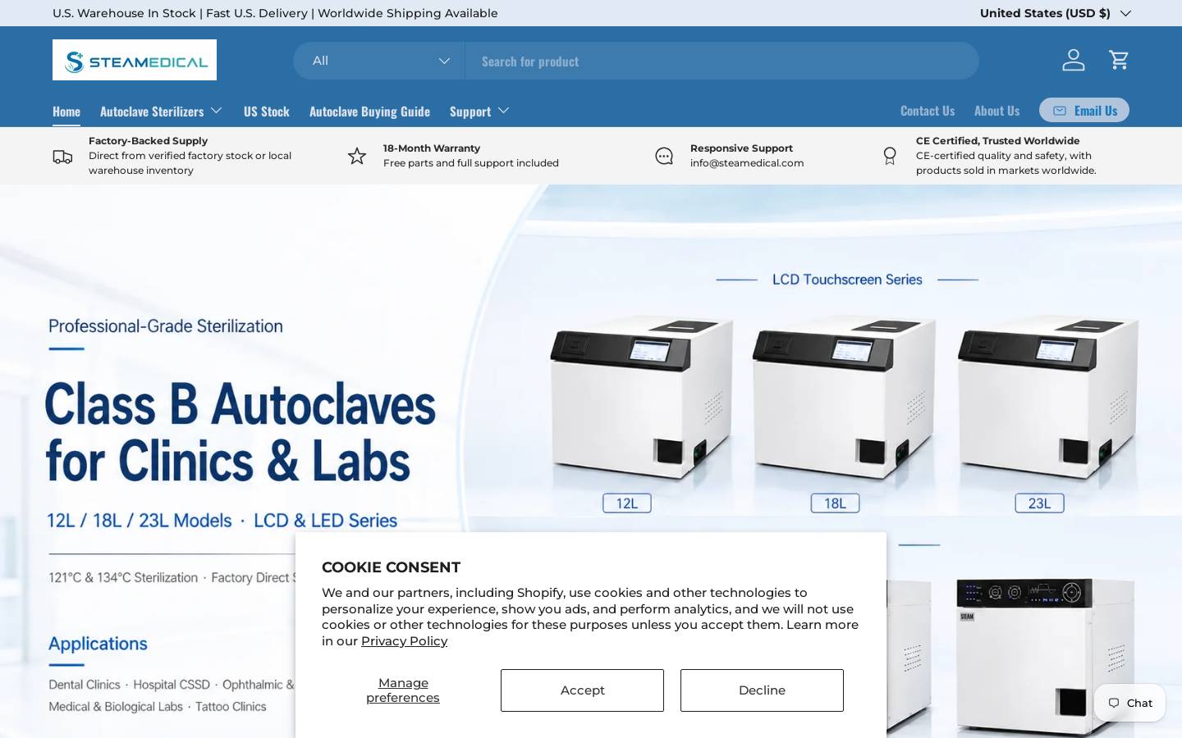Screen dimensions: 1182x738
Task: Open the shopping cart icon
Action: click(x=1119, y=60)
